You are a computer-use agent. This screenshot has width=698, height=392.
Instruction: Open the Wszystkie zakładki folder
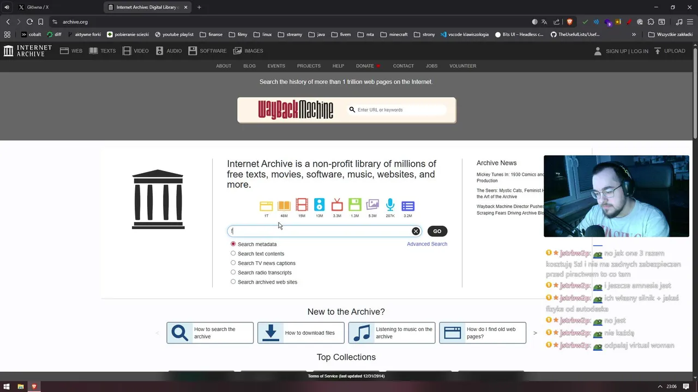point(670,34)
